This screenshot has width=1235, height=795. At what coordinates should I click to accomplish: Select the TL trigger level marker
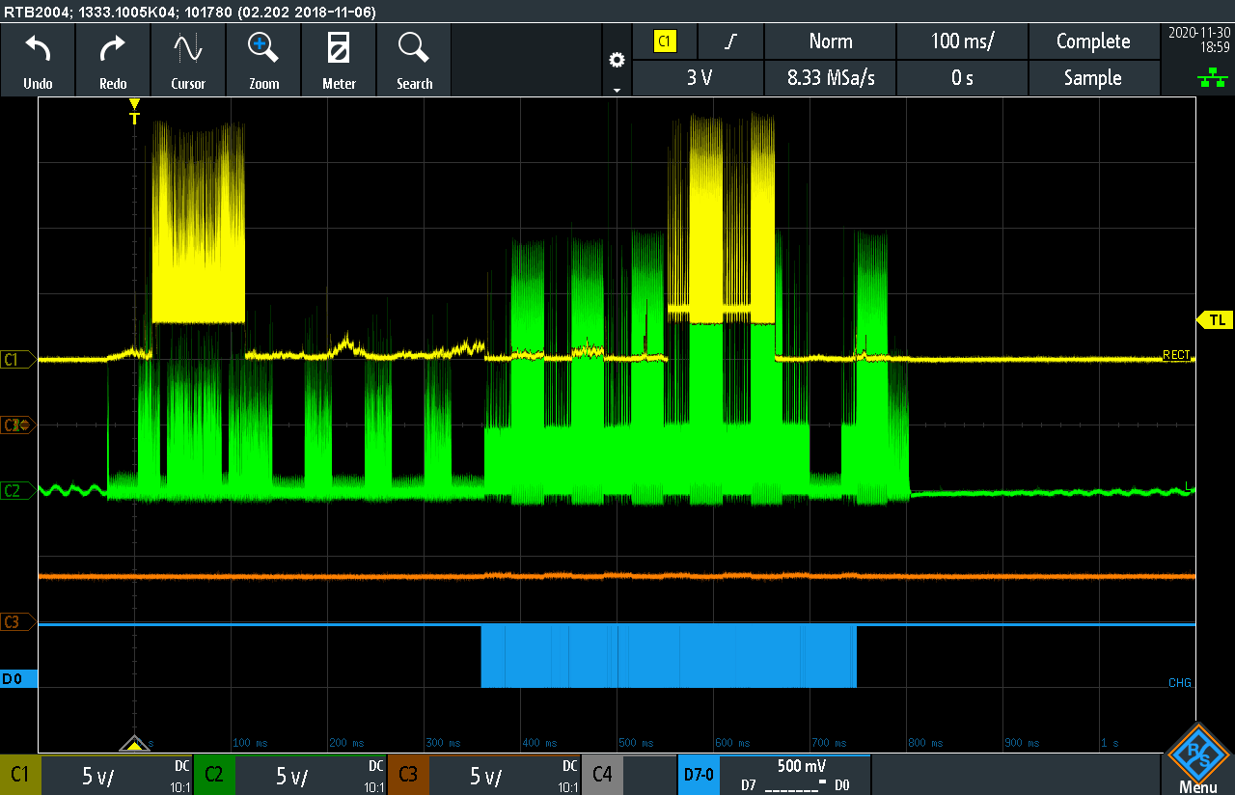click(1215, 319)
